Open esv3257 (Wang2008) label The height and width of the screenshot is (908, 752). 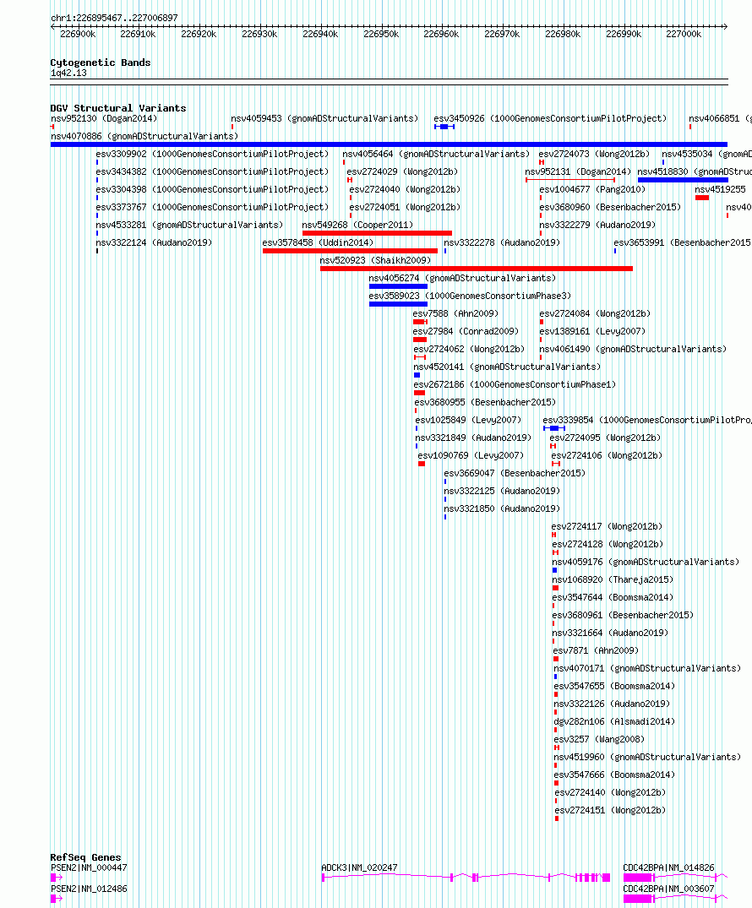pyautogui.click(x=599, y=739)
